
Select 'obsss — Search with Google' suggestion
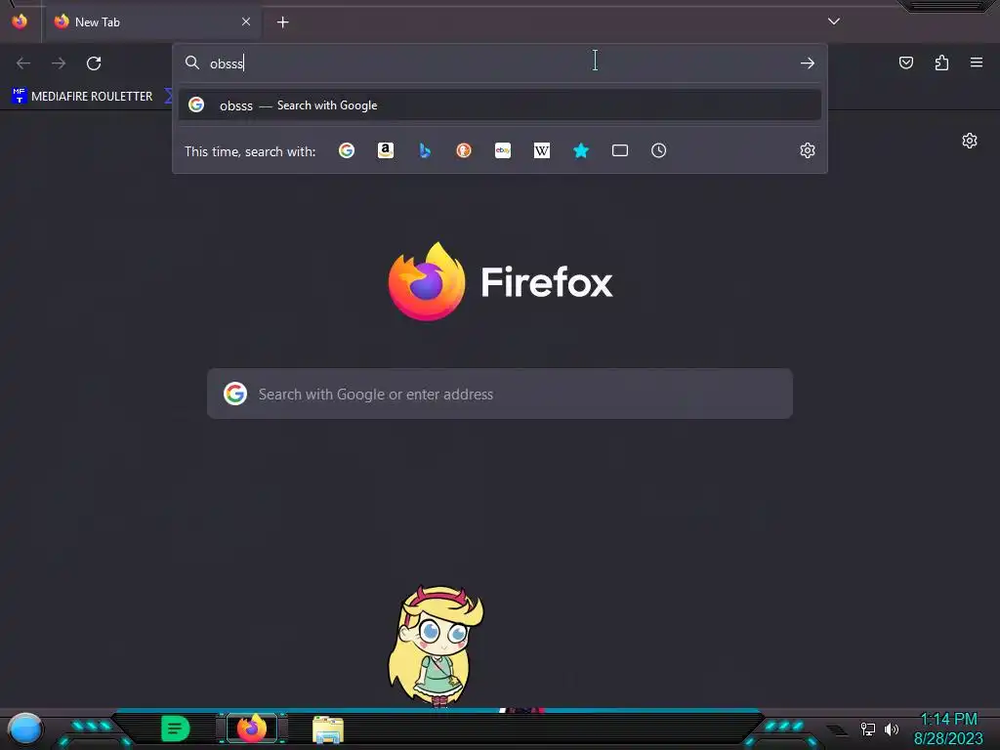click(x=500, y=105)
